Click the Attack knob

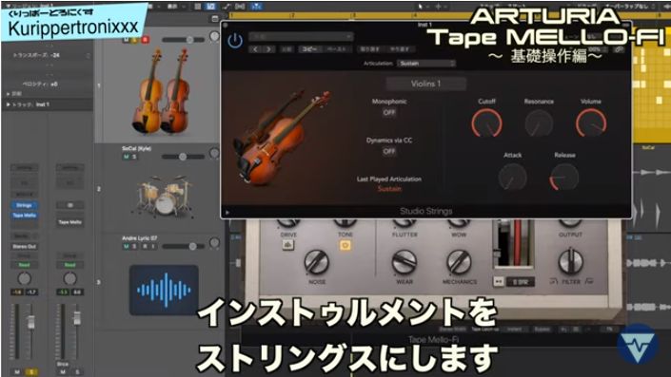512,177
